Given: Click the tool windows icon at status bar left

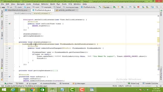Looking at the screenshot, I should tap(3, 86).
